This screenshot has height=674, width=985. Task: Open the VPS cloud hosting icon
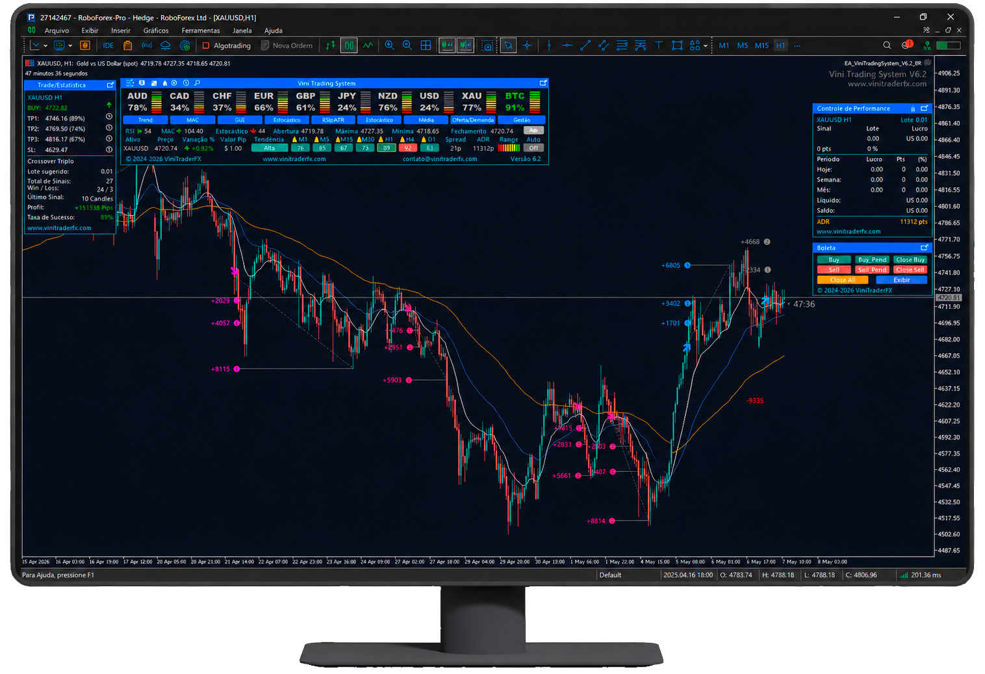(x=166, y=45)
